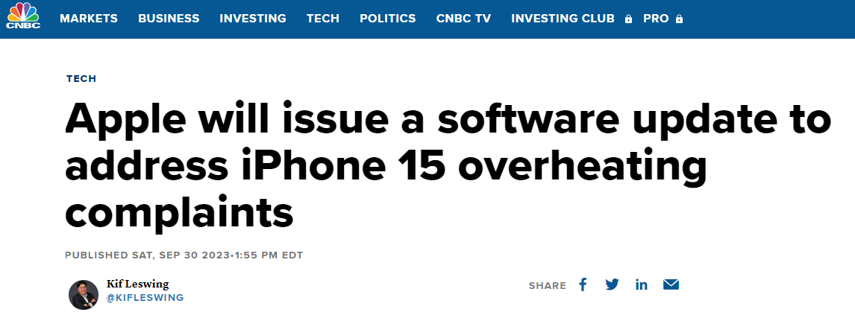Share article on Twitter
Screen dimensions: 855x318
click(x=613, y=284)
